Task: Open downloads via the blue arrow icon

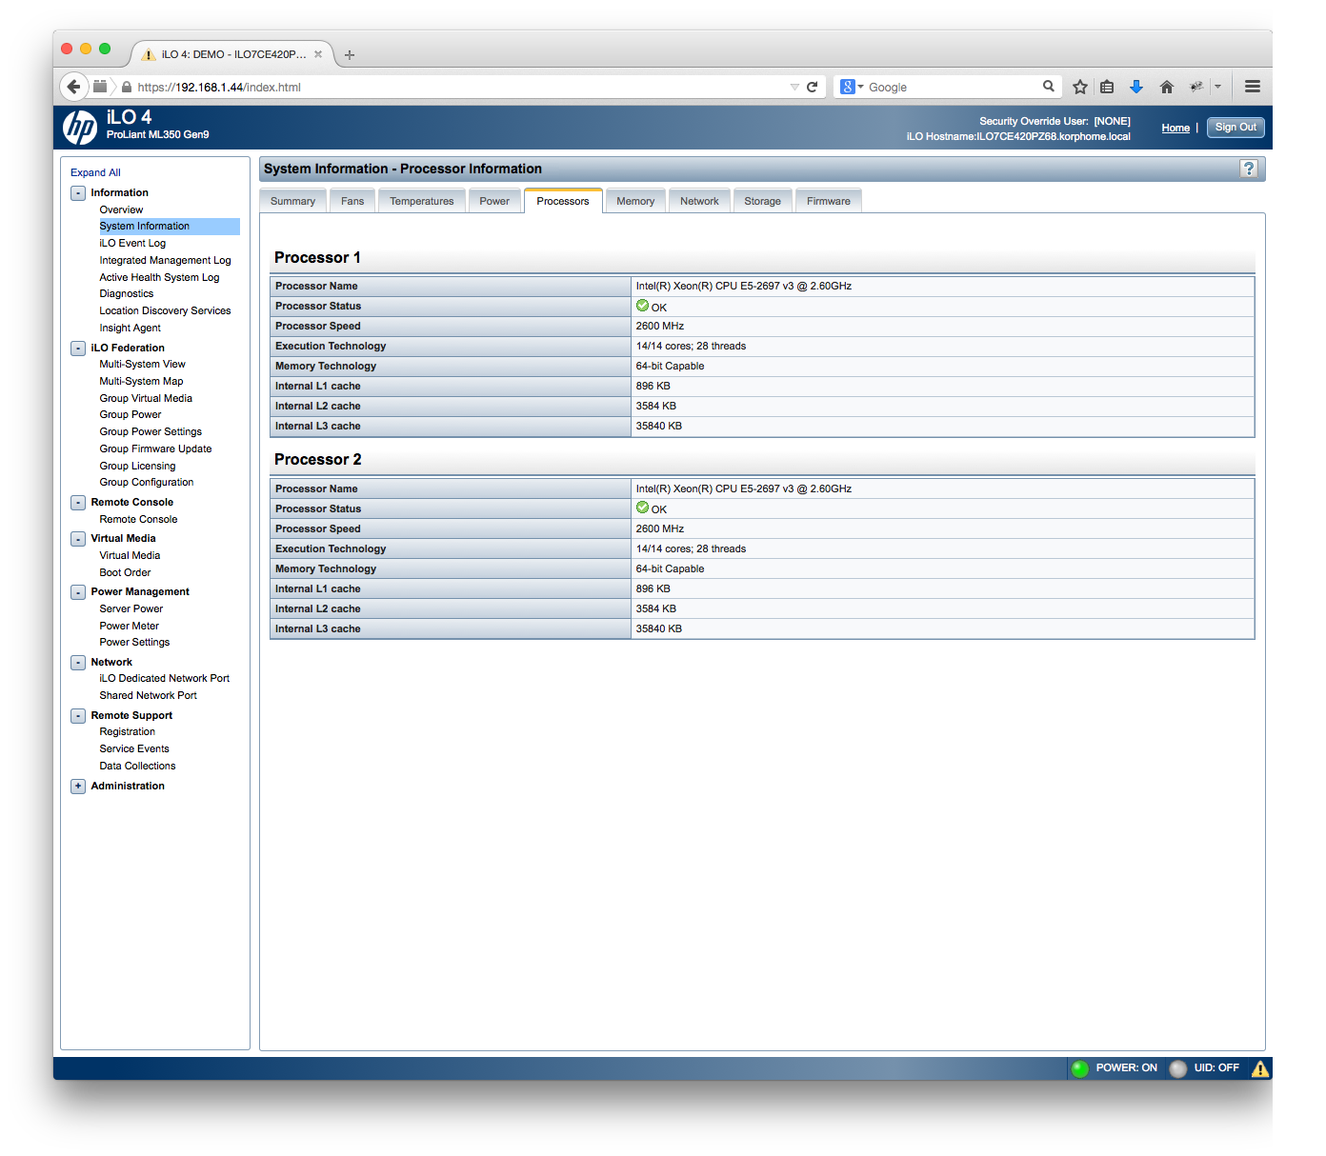Action: point(1136,87)
